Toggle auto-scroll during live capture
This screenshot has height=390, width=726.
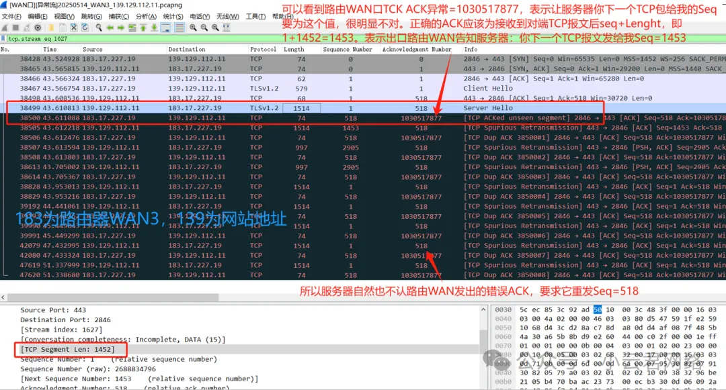pos(165,28)
